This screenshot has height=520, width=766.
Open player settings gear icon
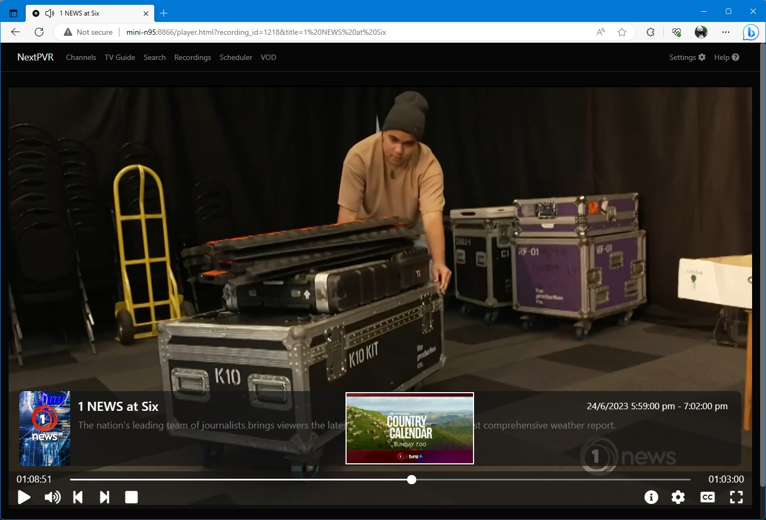coord(678,498)
